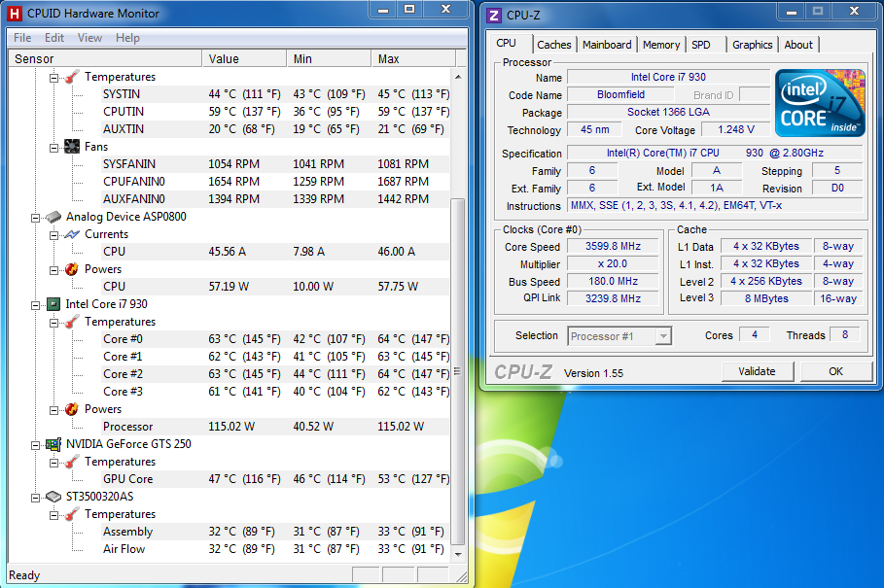Switch to the About tab in CPU-Z
884x588 pixels.
coord(798,45)
